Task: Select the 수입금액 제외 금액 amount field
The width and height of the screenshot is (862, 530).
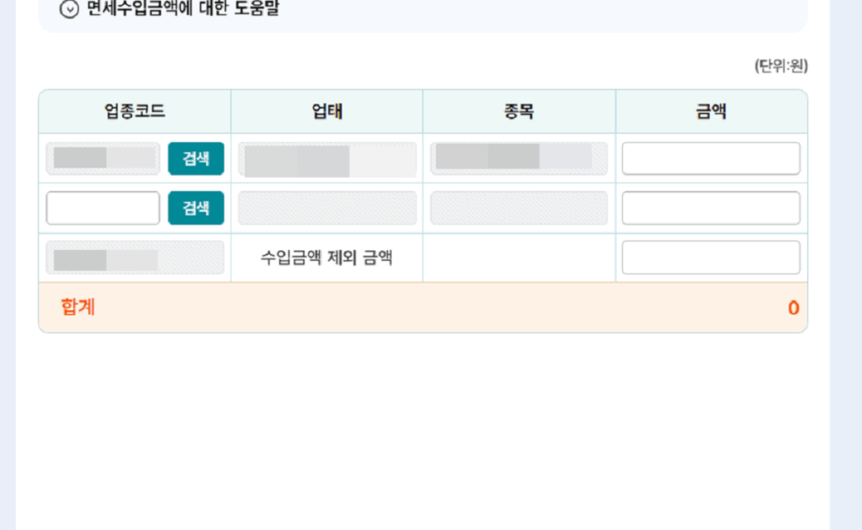Action: (x=710, y=257)
